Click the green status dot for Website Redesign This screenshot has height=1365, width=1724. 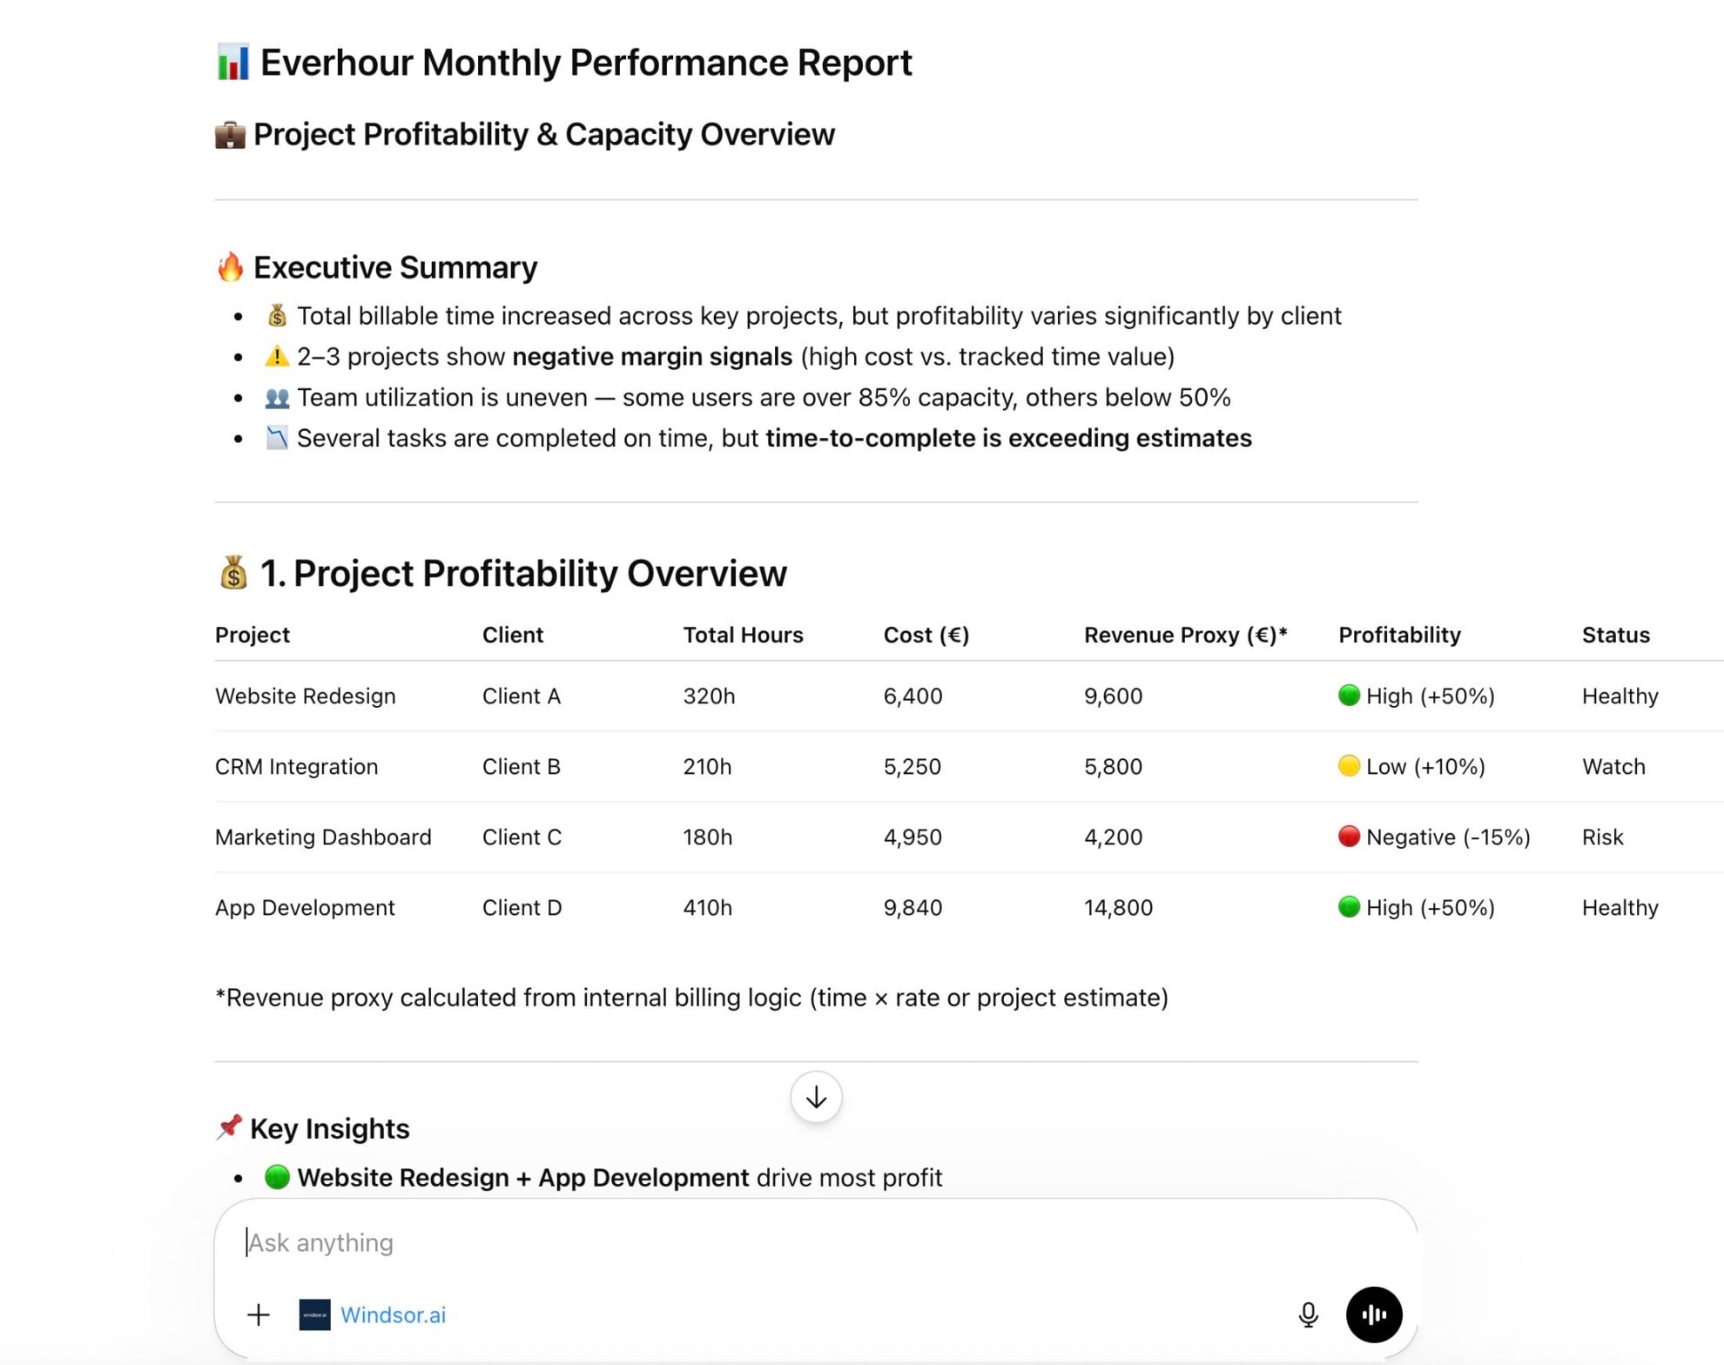[1349, 696]
